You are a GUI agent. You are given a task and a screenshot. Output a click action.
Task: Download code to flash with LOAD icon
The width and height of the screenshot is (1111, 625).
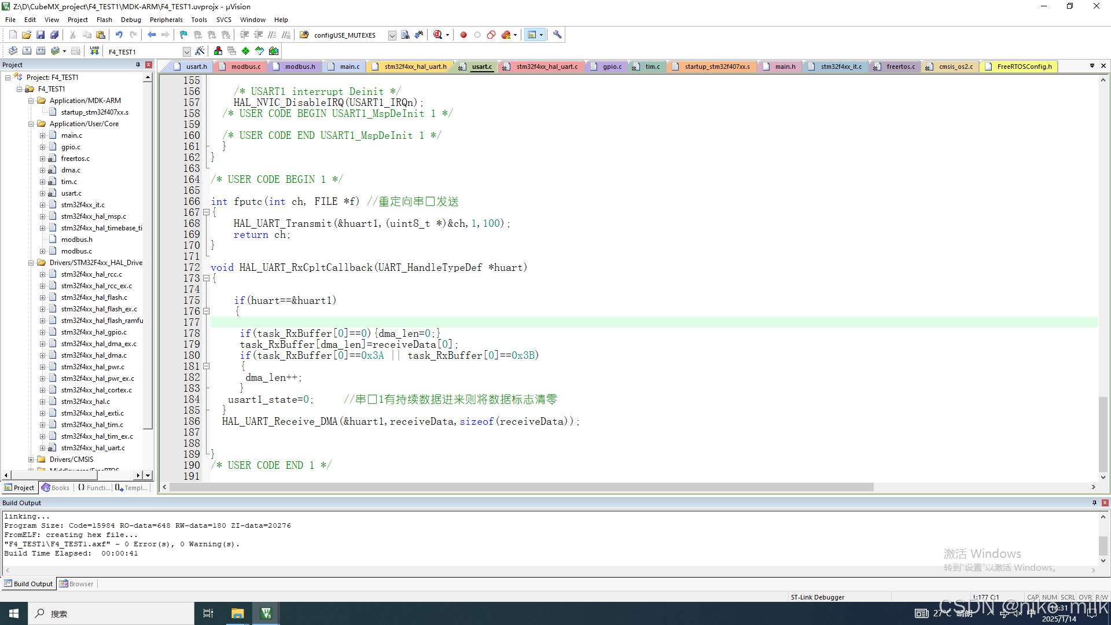pos(94,50)
